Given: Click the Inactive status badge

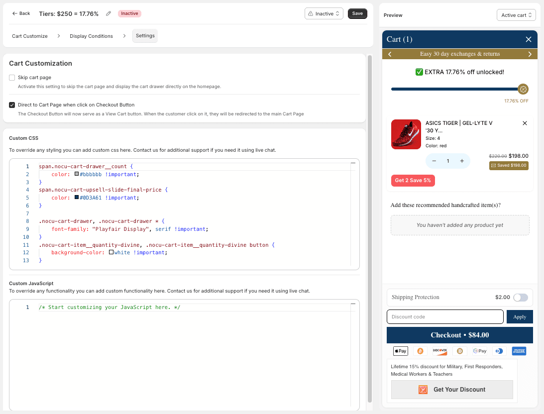Looking at the screenshot, I should pos(129,13).
